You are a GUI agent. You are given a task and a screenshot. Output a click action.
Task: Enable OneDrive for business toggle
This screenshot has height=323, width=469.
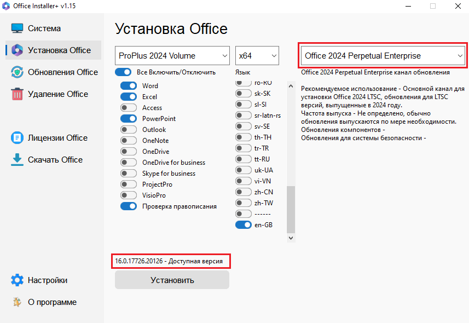(129, 163)
